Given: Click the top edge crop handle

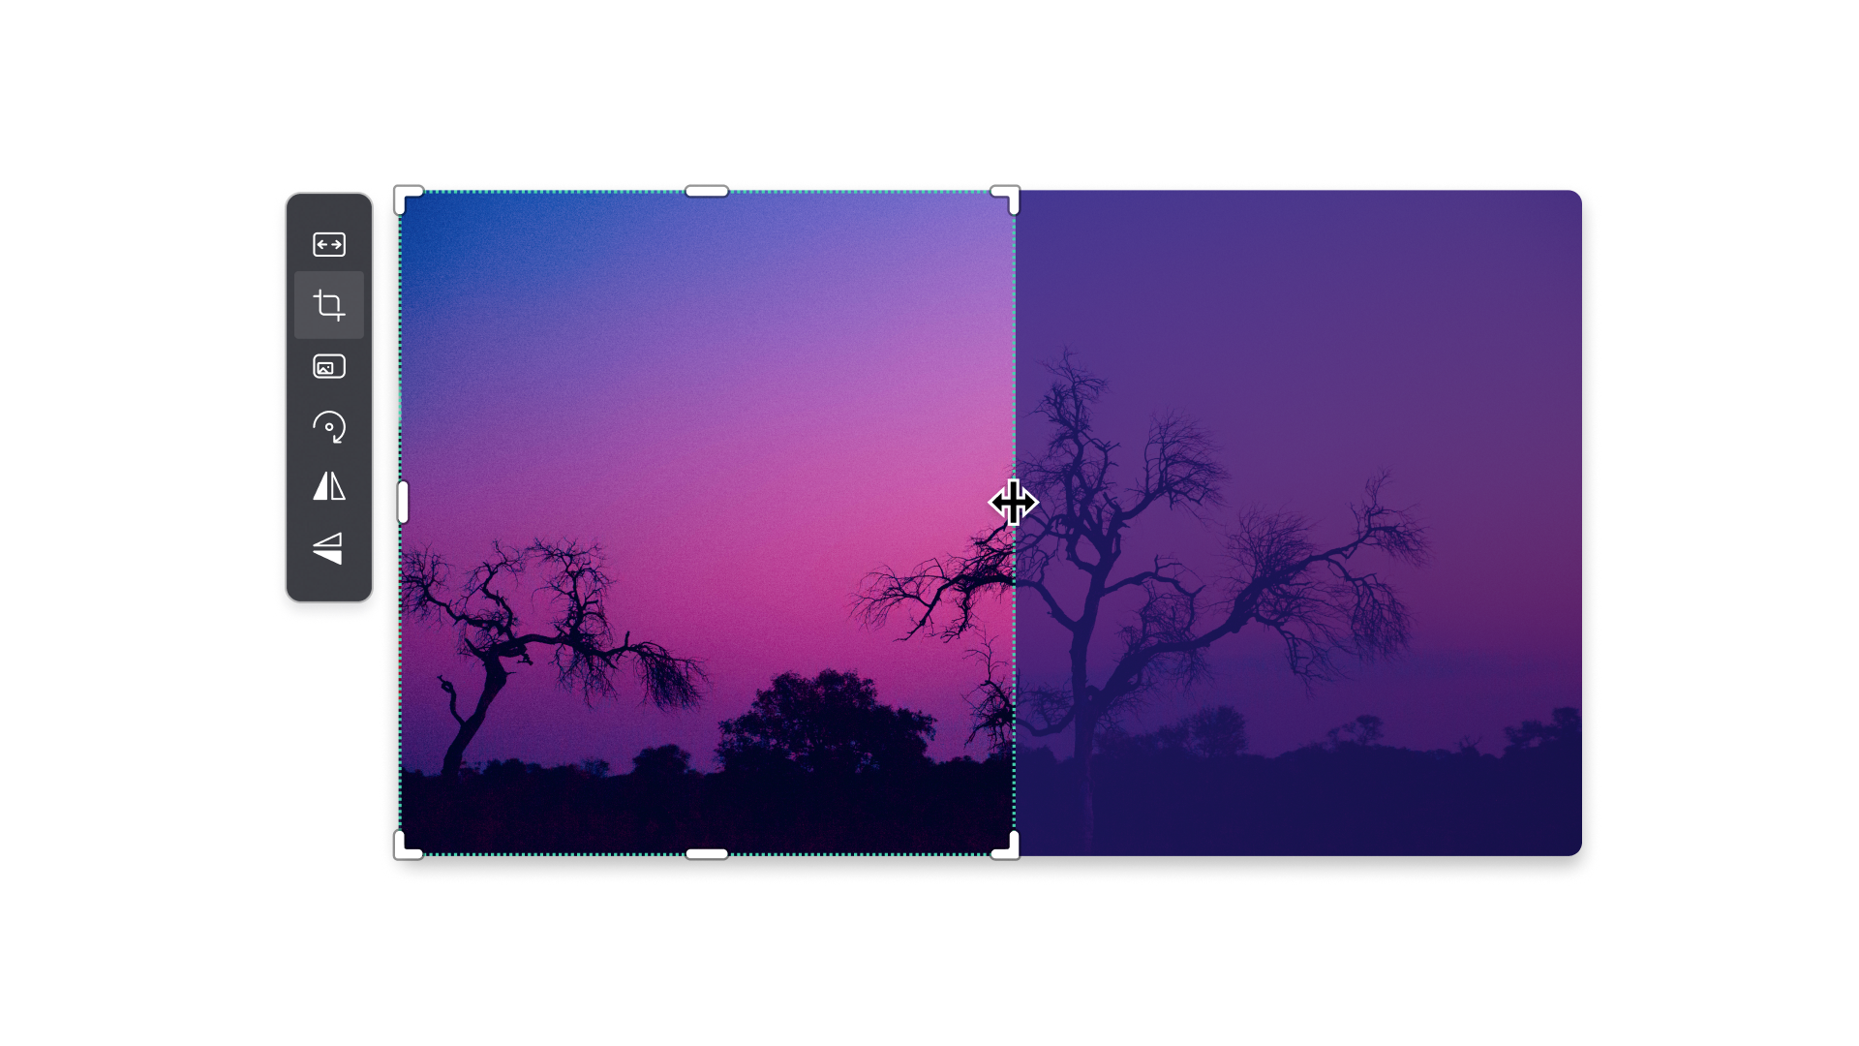Looking at the screenshot, I should pyautogui.click(x=707, y=191).
